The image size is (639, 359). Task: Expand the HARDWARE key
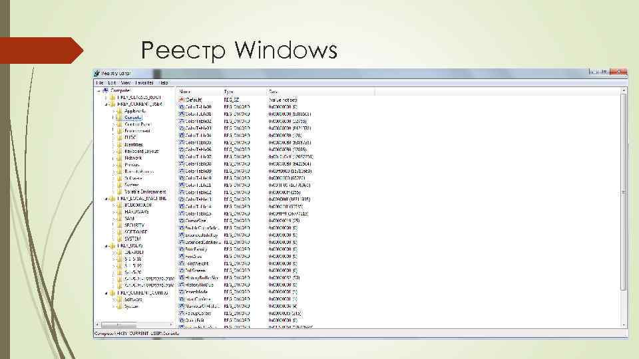click(113, 212)
